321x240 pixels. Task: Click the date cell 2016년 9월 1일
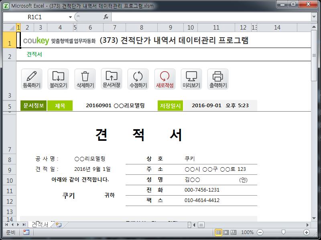pyautogui.click(x=92, y=169)
